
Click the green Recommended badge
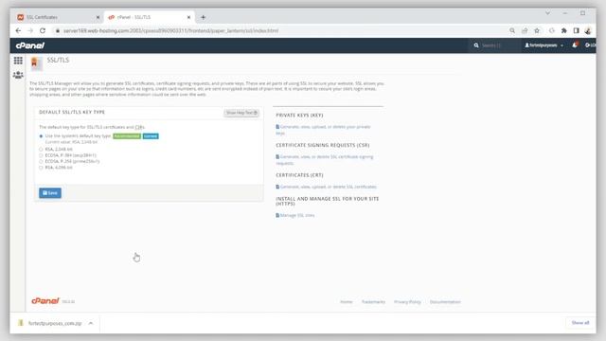(x=127, y=136)
